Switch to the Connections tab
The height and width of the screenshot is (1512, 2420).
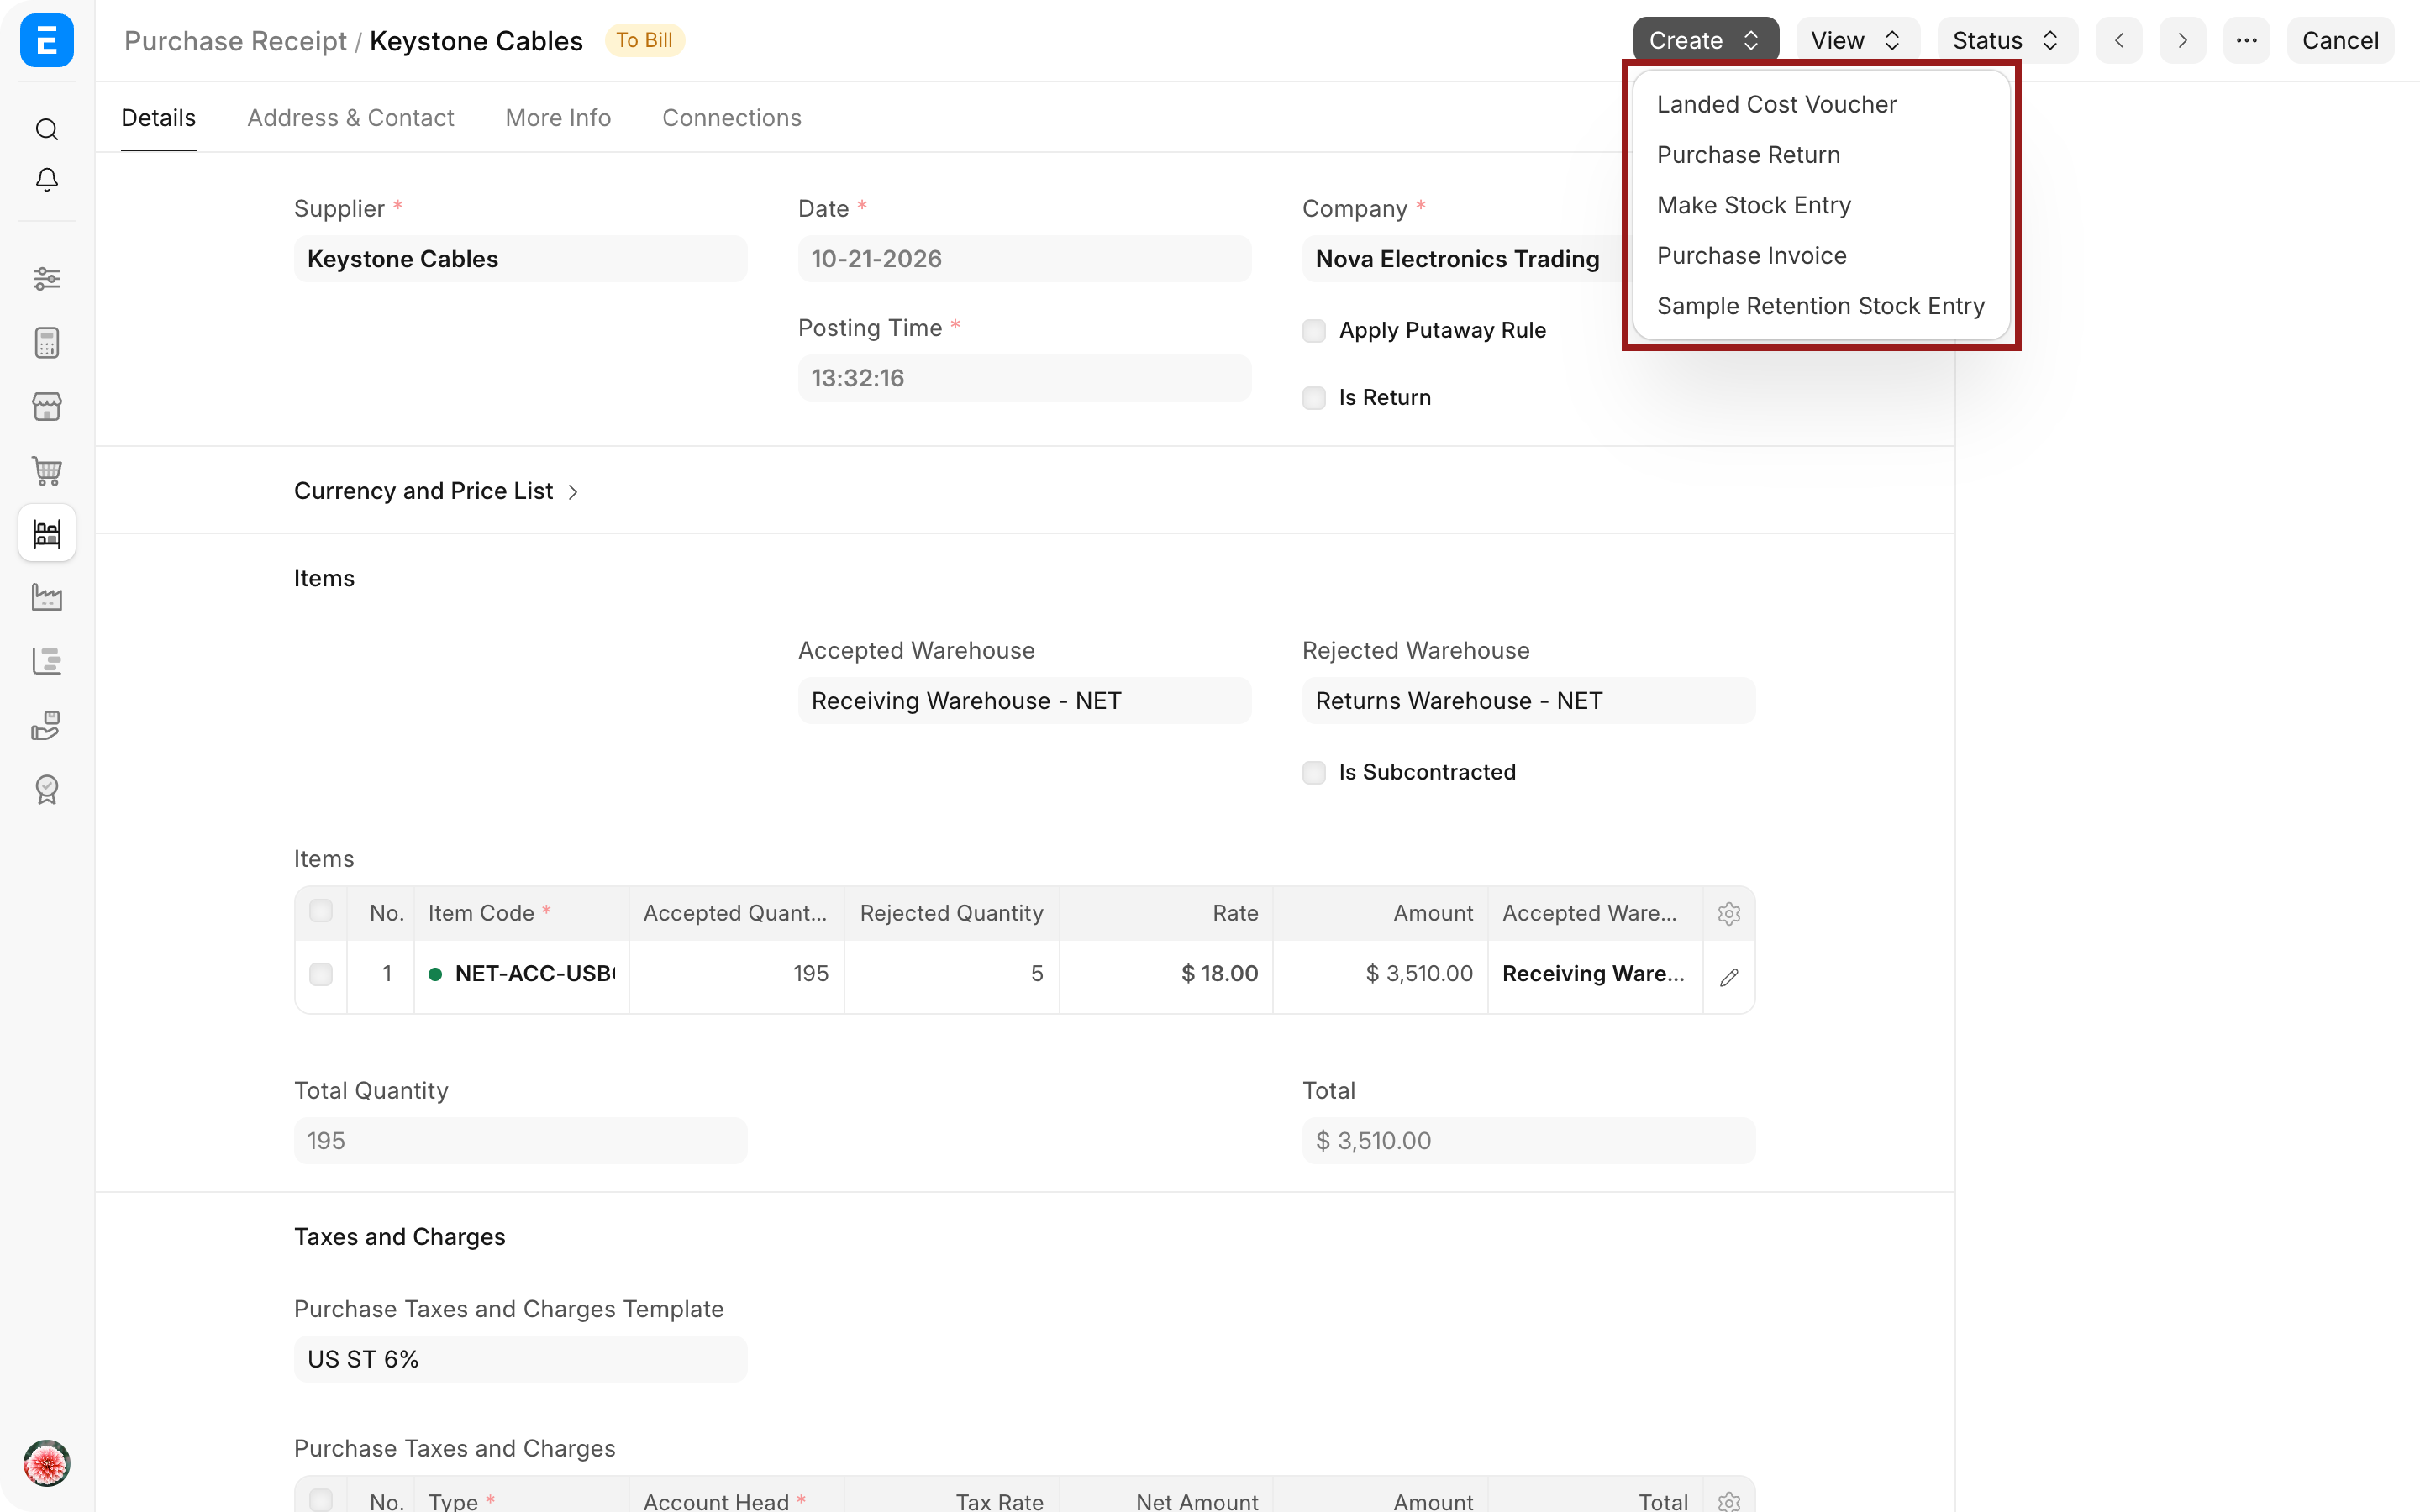click(731, 118)
